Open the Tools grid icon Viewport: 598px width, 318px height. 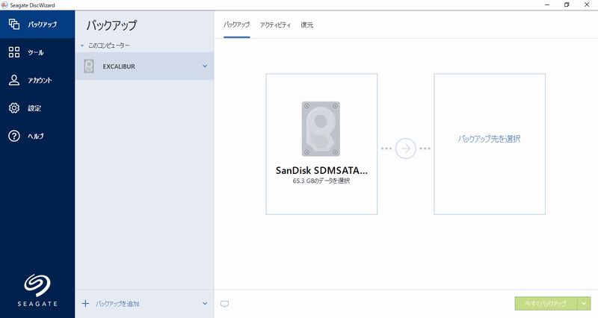click(13, 52)
